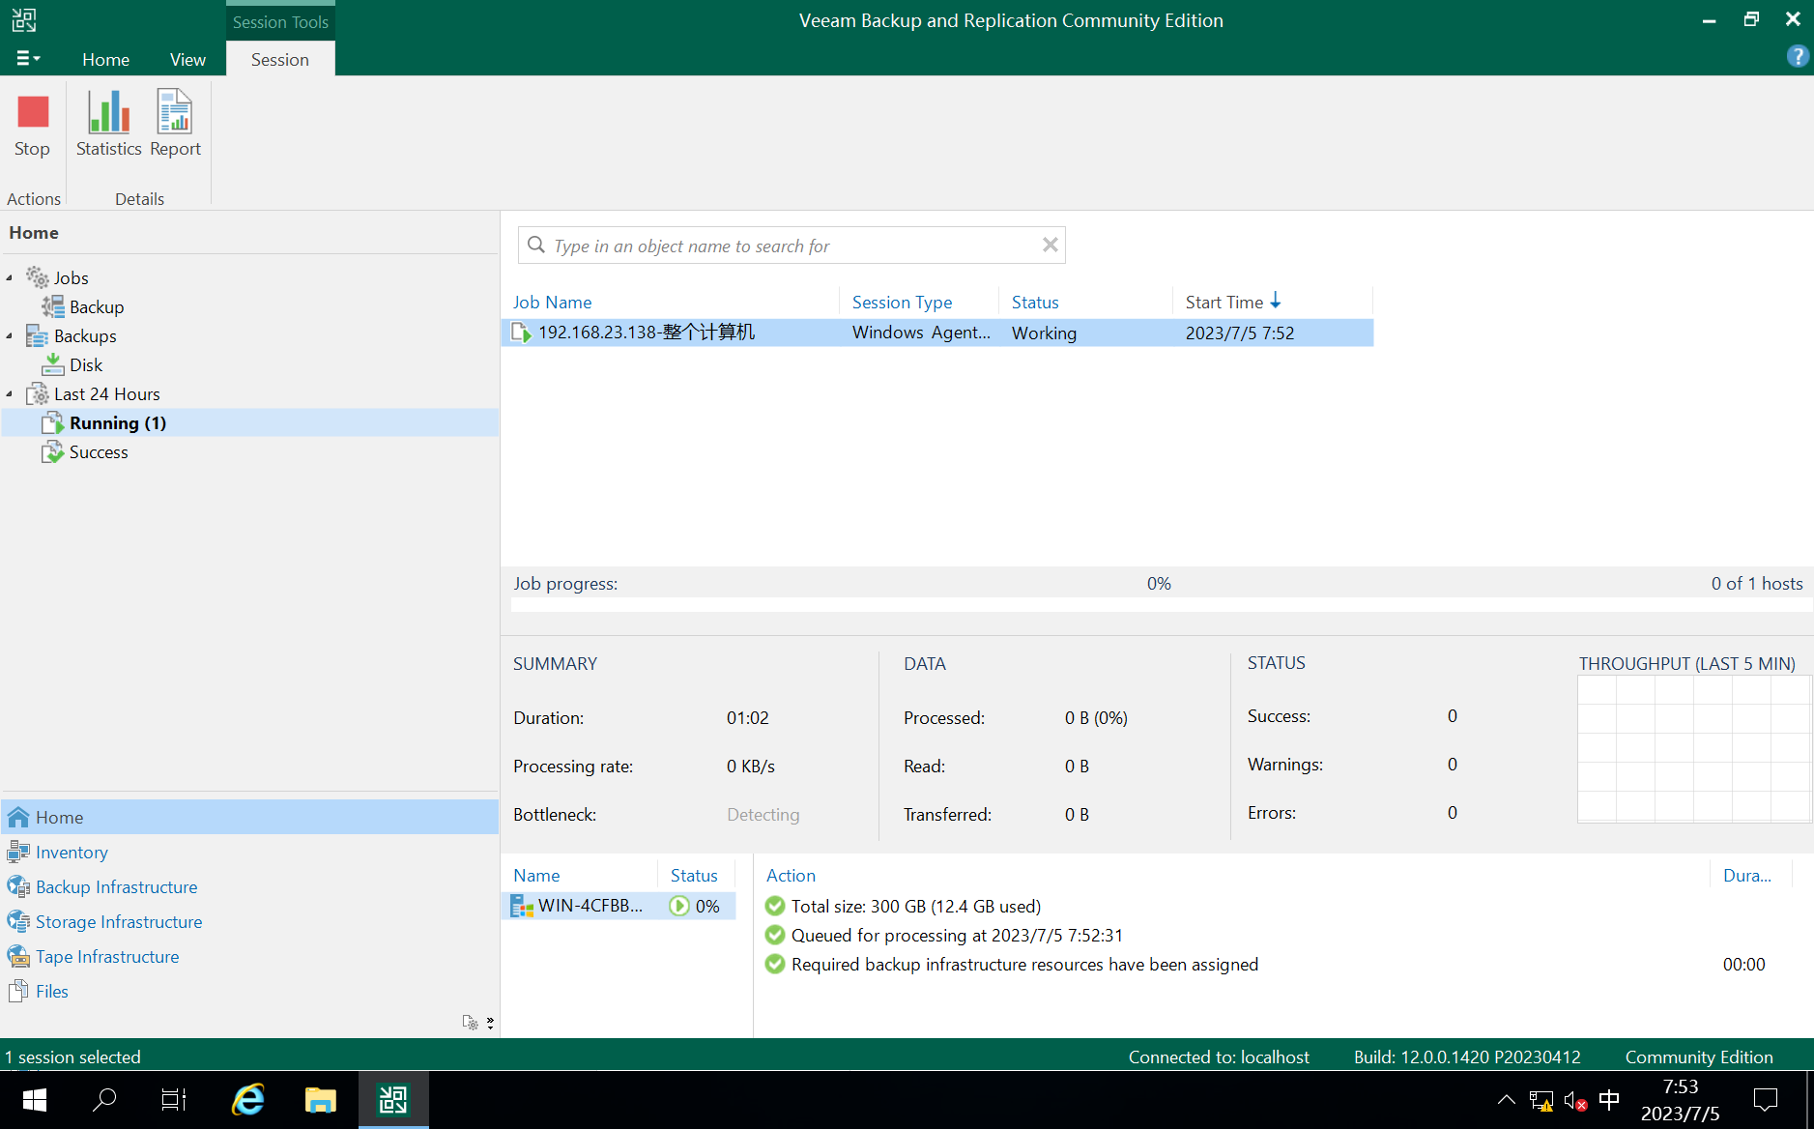Open session Statistics

(108, 125)
